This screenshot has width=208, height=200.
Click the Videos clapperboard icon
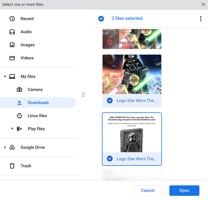pyautogui.click(x=12, y=58)
